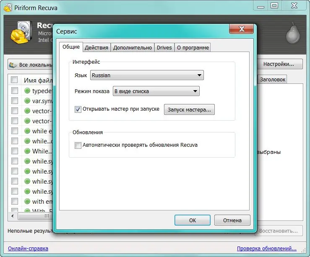Viewport: 310px width, 257px height.
Task: Expand the Режим показа dropdown
Action: pos(156,91)
